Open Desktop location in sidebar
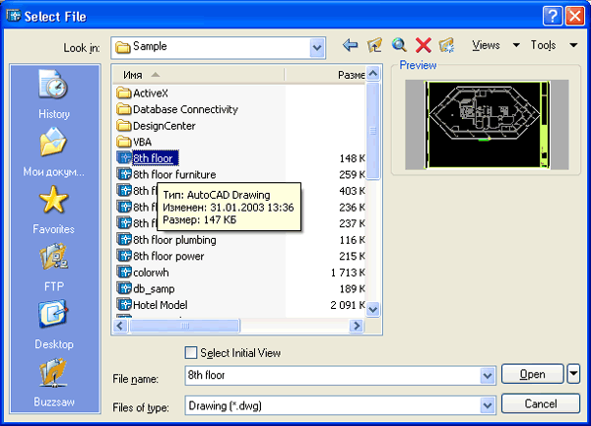Image resolution: width=591 pixels, height=426 pixels. point(54,326)
